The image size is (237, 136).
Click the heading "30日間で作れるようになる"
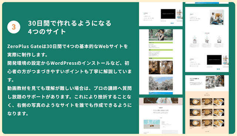(x=70, y=23)
